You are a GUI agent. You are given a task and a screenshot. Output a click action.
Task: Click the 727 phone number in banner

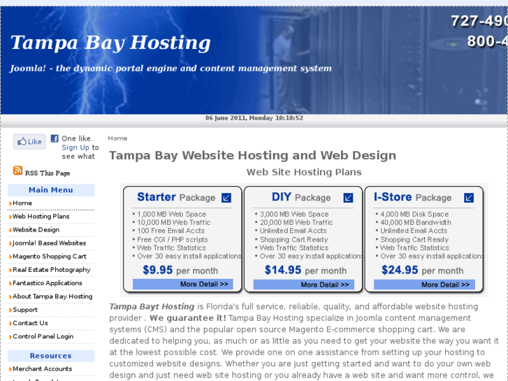tap(479, 21)
